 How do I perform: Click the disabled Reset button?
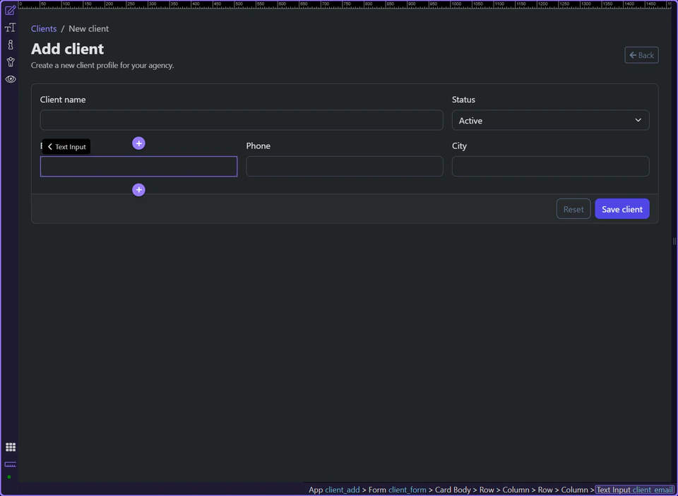573,208
